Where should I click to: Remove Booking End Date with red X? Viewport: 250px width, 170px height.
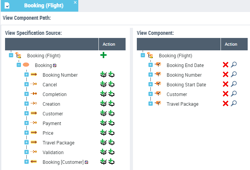(x=226, y=65)
